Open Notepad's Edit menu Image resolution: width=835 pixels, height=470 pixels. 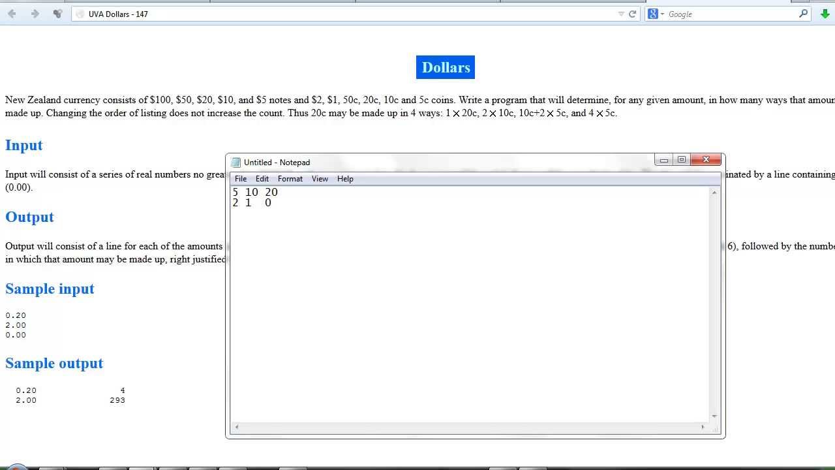(262, 179)
